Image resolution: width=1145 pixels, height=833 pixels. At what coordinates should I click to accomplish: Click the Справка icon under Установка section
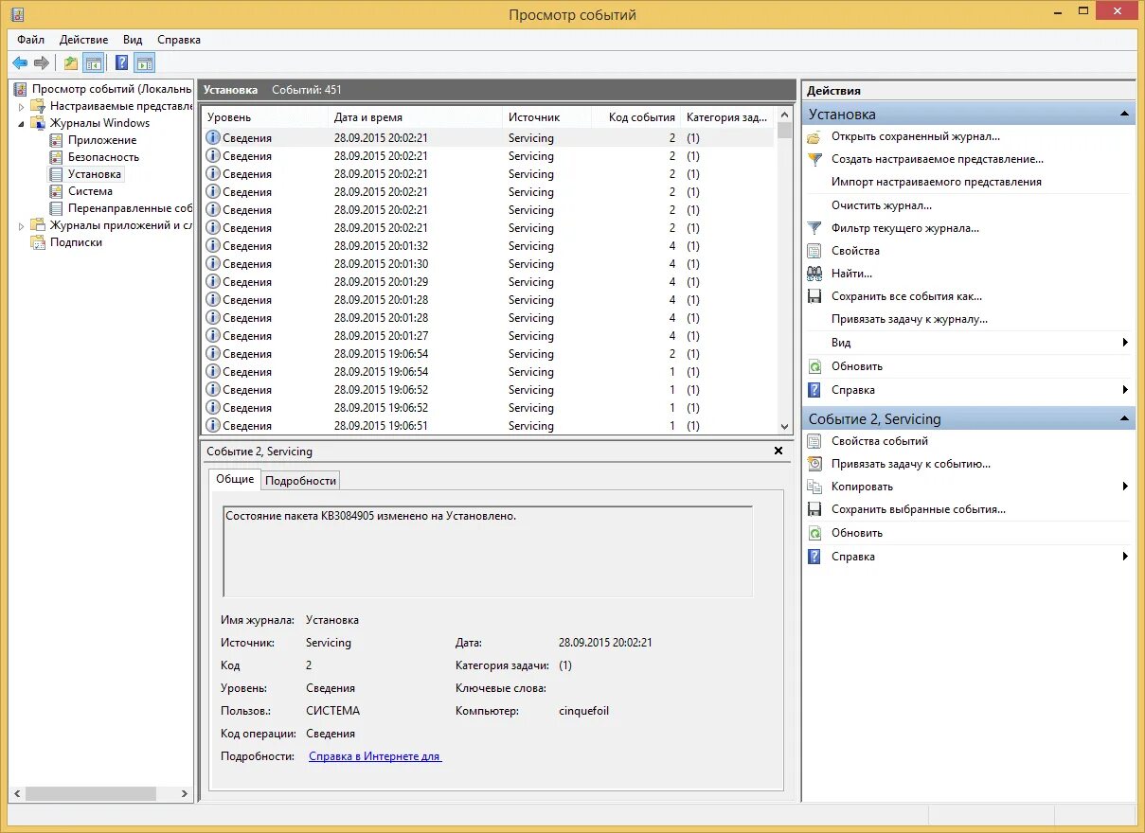click(x=814, y=390)
